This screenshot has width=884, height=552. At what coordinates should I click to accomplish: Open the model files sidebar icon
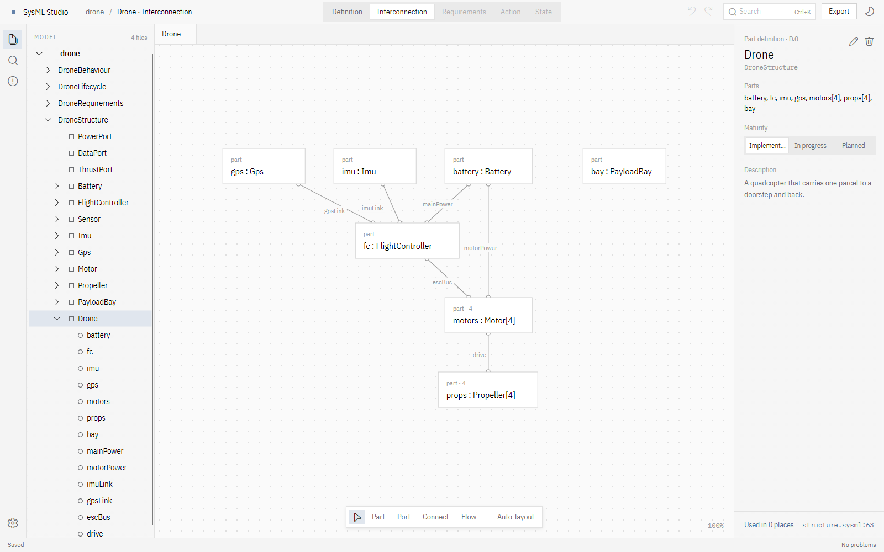tap(13, 39)
